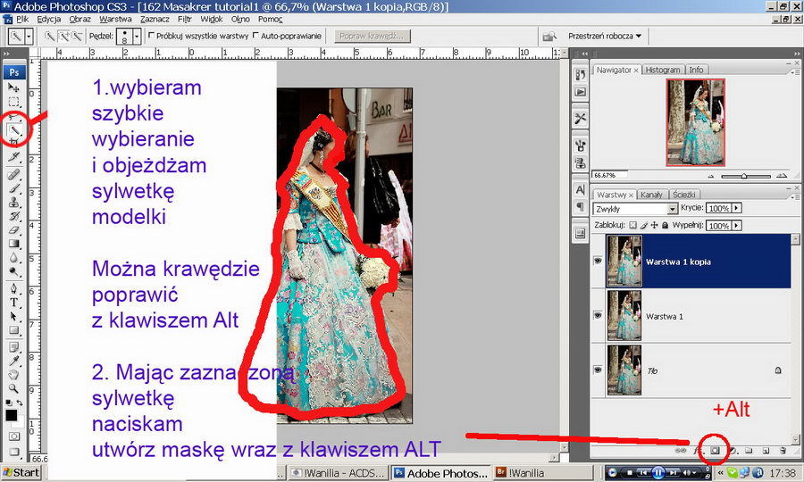The height and width of the screenshot is (482, 804).
Task: Activate the Zoom magnifier tool
Action: [13, 388]
